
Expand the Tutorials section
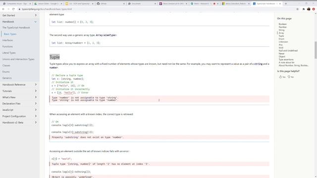point(20,91)
